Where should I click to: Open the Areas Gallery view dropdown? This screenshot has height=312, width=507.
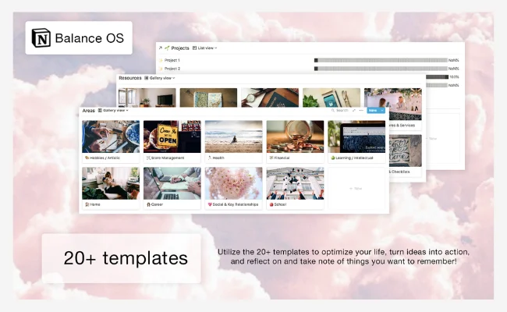pos(113,110)
